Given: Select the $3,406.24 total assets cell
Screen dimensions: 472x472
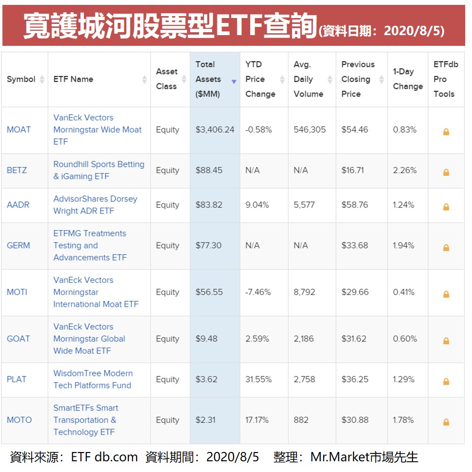Looking at the screenshot, I should click(x=215, y=130).
